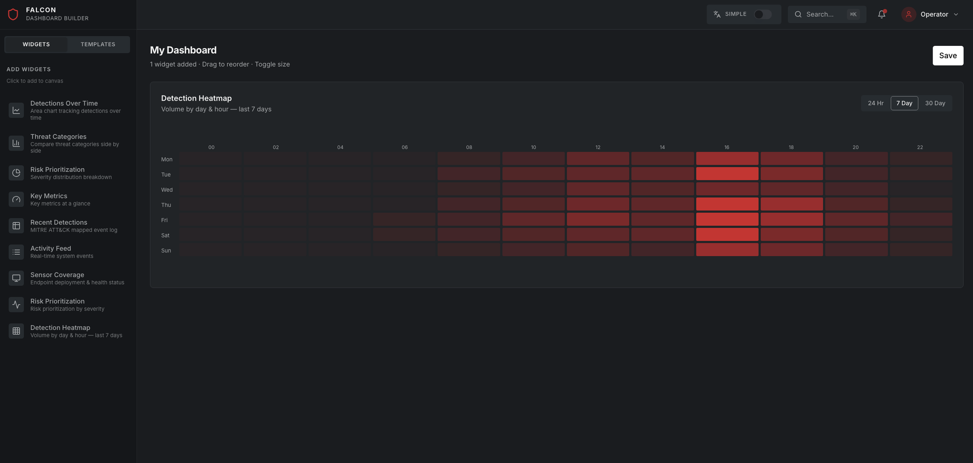Choose the 7 Day range option
Image resolution: width=973 pixels, height=463 pixels.
pos(904,103)
